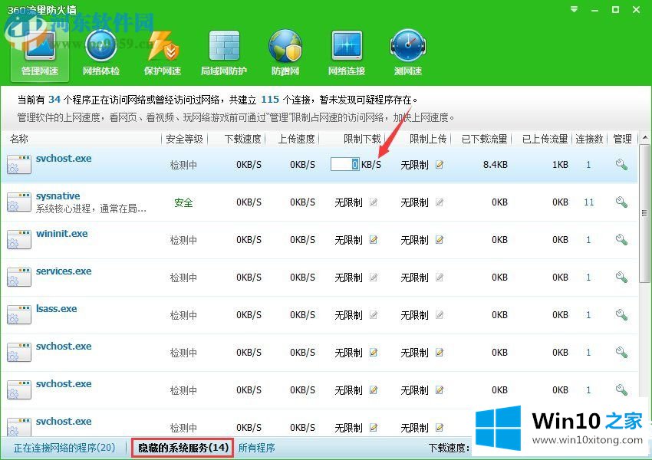This screenshot has height=460, width=652.
Task: Open the 局域网防护 LAN protection tool
Action: point(224,53)
